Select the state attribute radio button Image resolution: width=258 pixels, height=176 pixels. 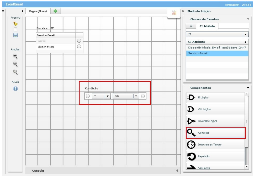click(79, 41)
